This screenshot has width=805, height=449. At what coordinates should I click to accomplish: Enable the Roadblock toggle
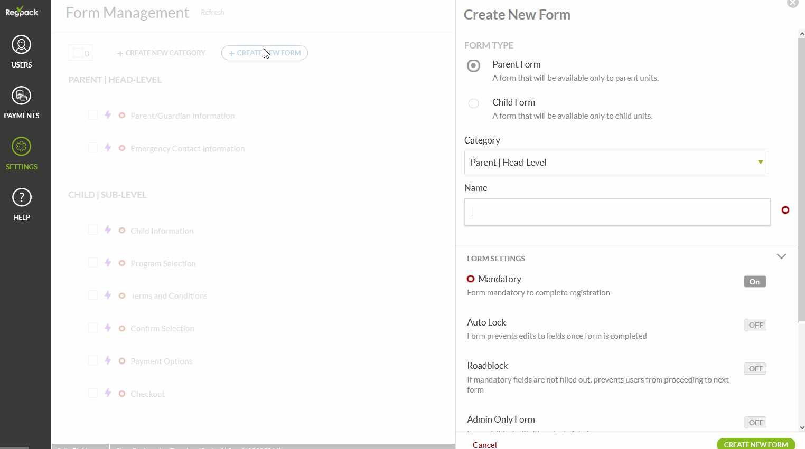coord(754,369)
